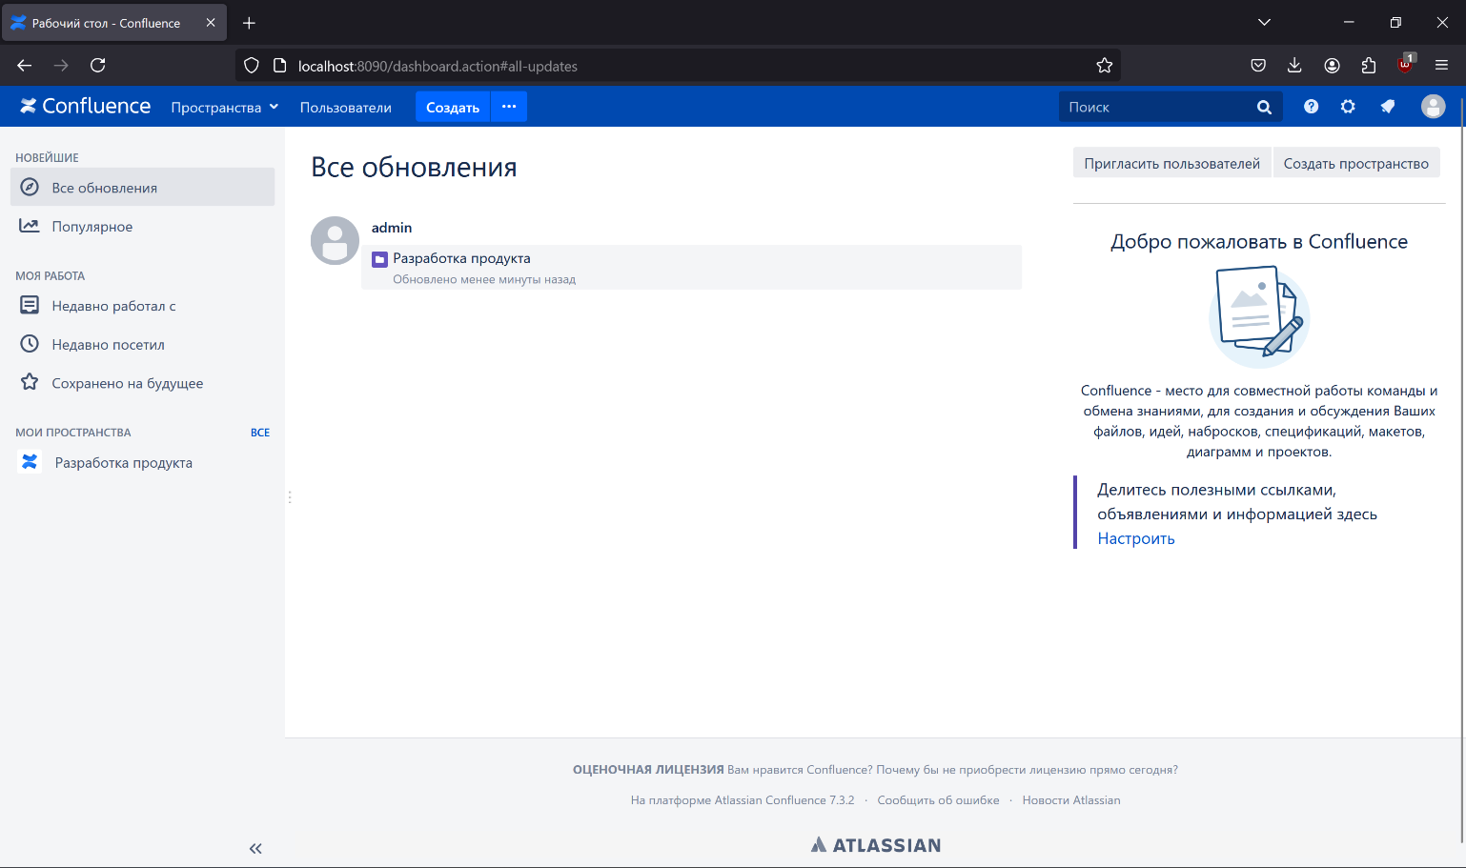Open browser extensions puzzle icon
This screenshot has height=868, width=1466.
click(x=1369, y=66)
